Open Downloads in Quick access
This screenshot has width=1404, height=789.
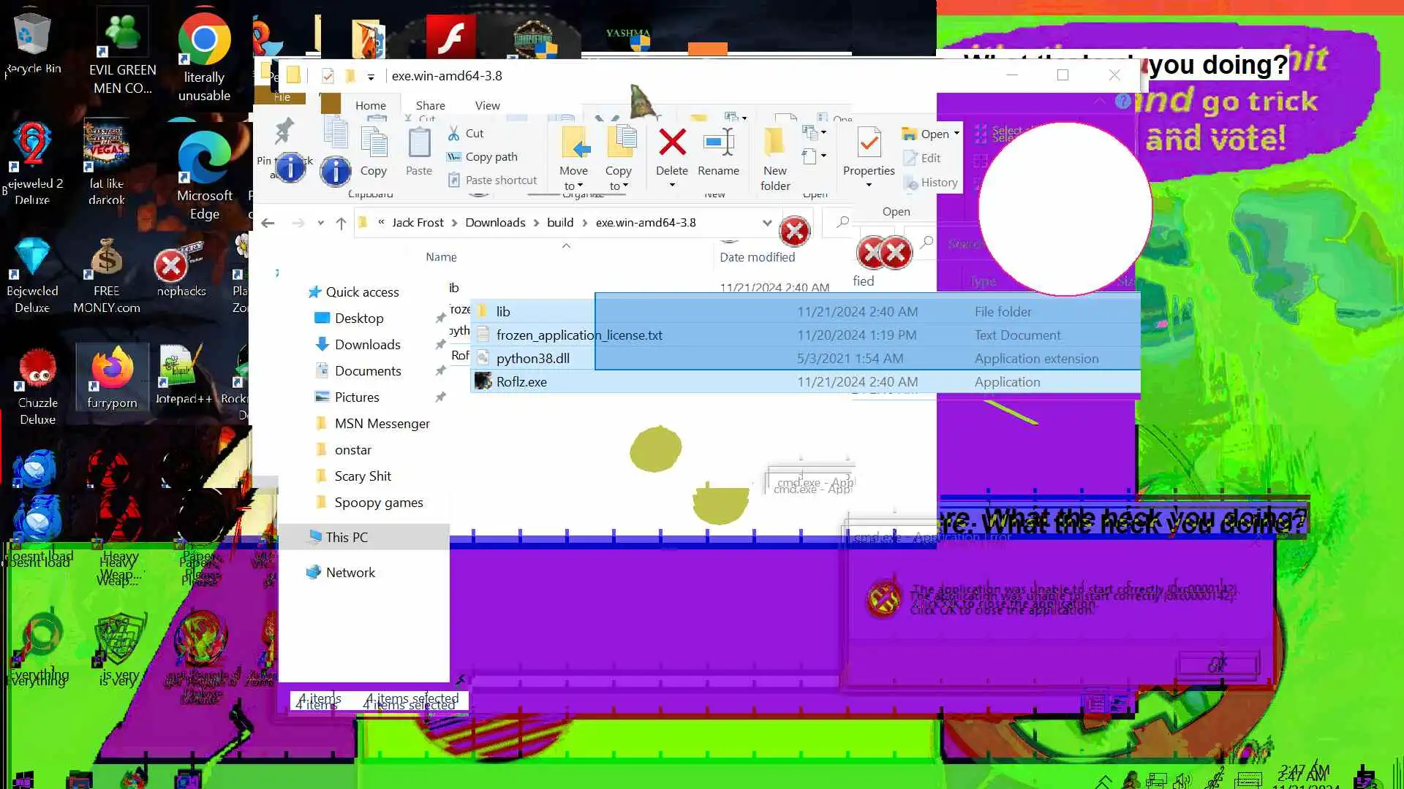tap(367, 345)
